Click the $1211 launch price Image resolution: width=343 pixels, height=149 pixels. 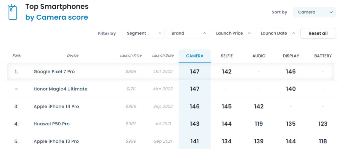pos(131,89)
